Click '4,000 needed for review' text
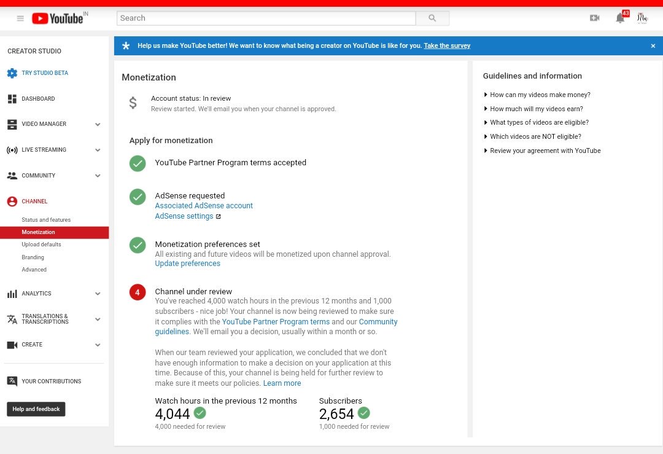663x454 pixels. [190, 426]
